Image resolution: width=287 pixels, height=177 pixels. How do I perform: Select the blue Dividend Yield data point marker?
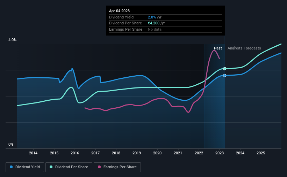click(225, 75)
